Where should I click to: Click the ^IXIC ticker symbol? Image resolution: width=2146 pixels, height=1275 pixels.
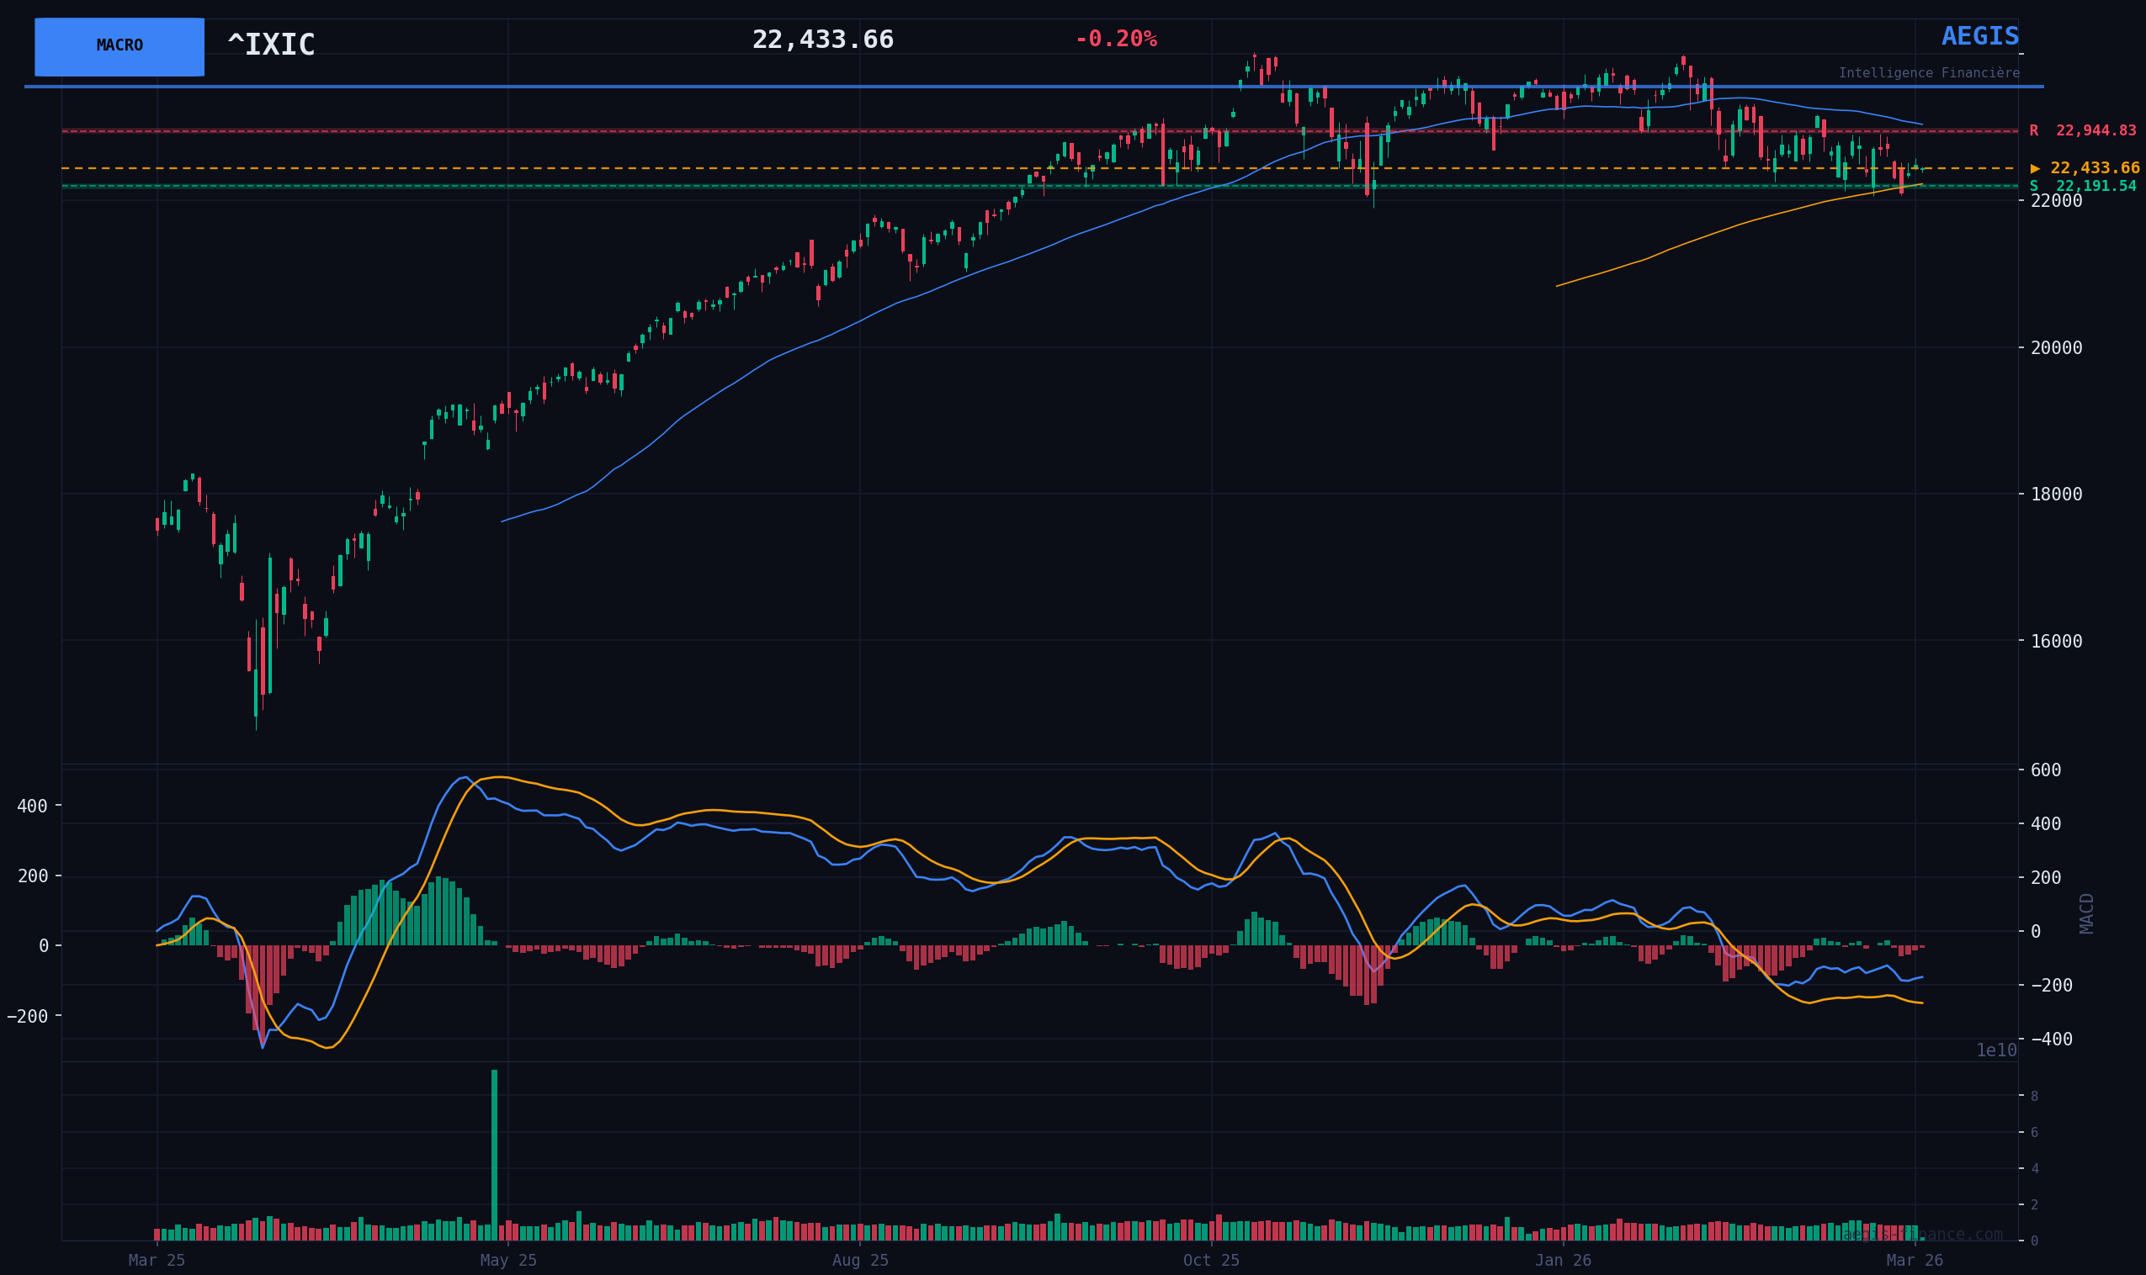coord(272,45)
